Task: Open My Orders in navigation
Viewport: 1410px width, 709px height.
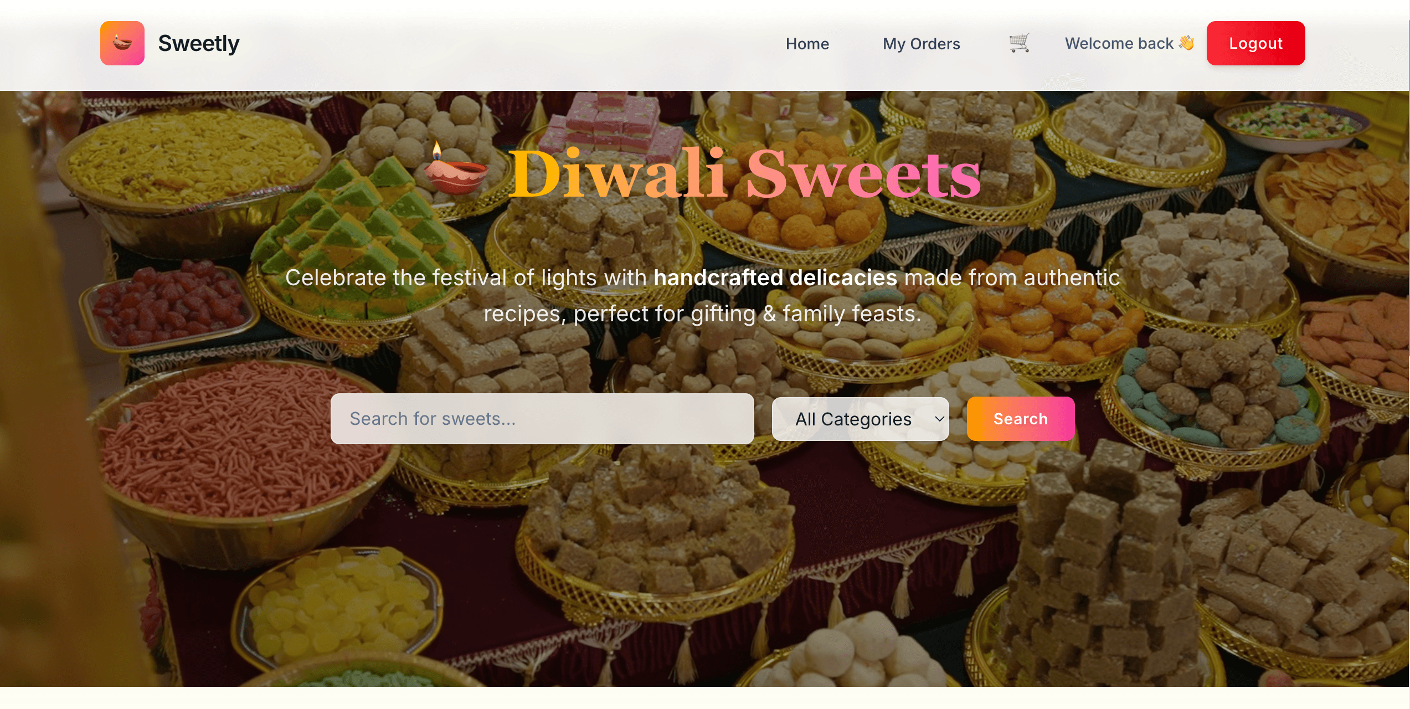Action: 922,43
